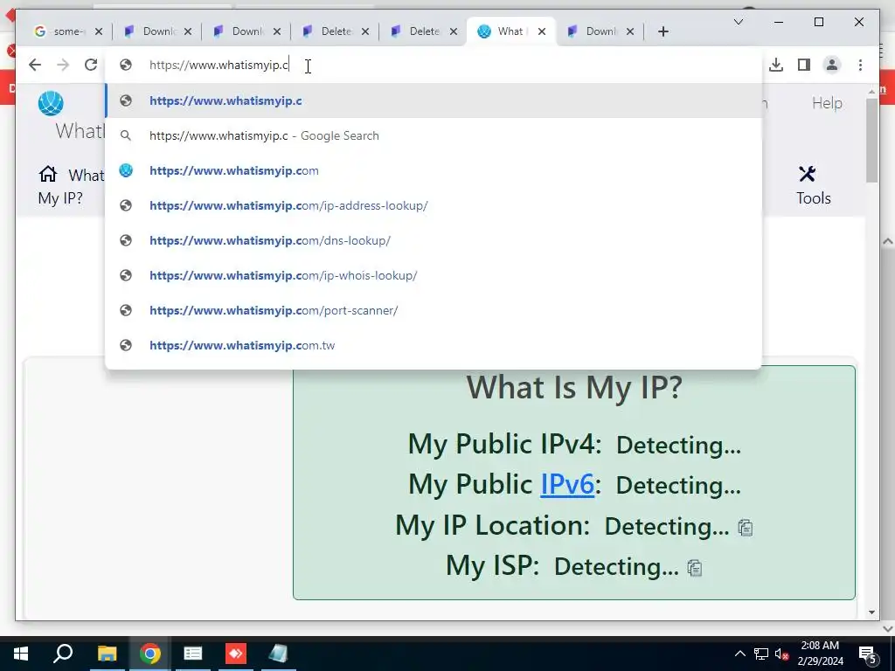Image resolution: width=895 pixels, height=671 pixels.
Task: Open the Chrome three-dot menu
Action: tap(860, 65)
